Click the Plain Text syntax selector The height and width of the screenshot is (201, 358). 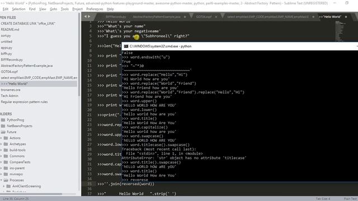click(351, 199)
